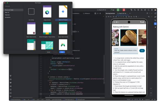Click Cancel in the New Project dialog
The height and width of the screenshot is (102, 160).
[x=49, y=52]
